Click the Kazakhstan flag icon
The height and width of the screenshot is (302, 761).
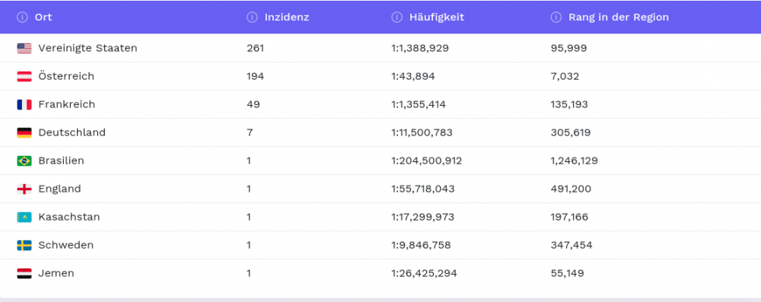click(24, 217)
